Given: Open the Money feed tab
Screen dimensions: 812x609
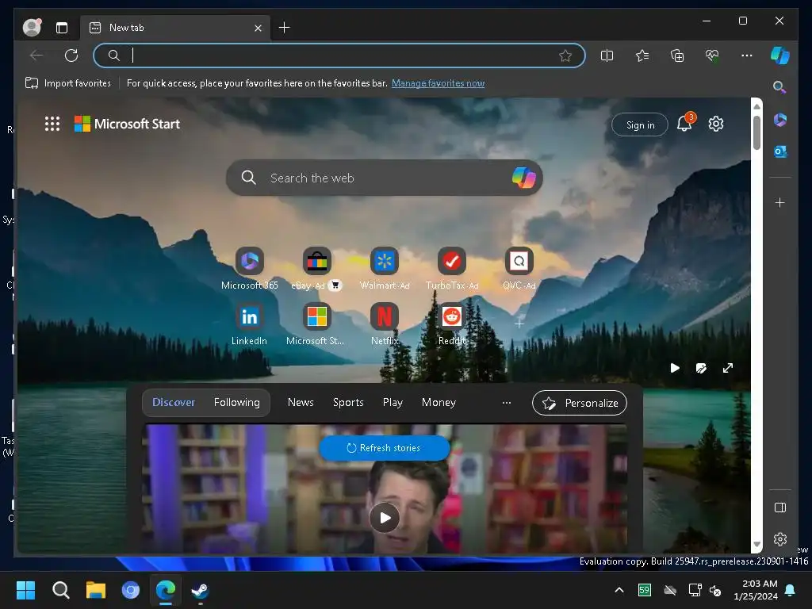Looking at the screenshot, I should pos(439,402).
